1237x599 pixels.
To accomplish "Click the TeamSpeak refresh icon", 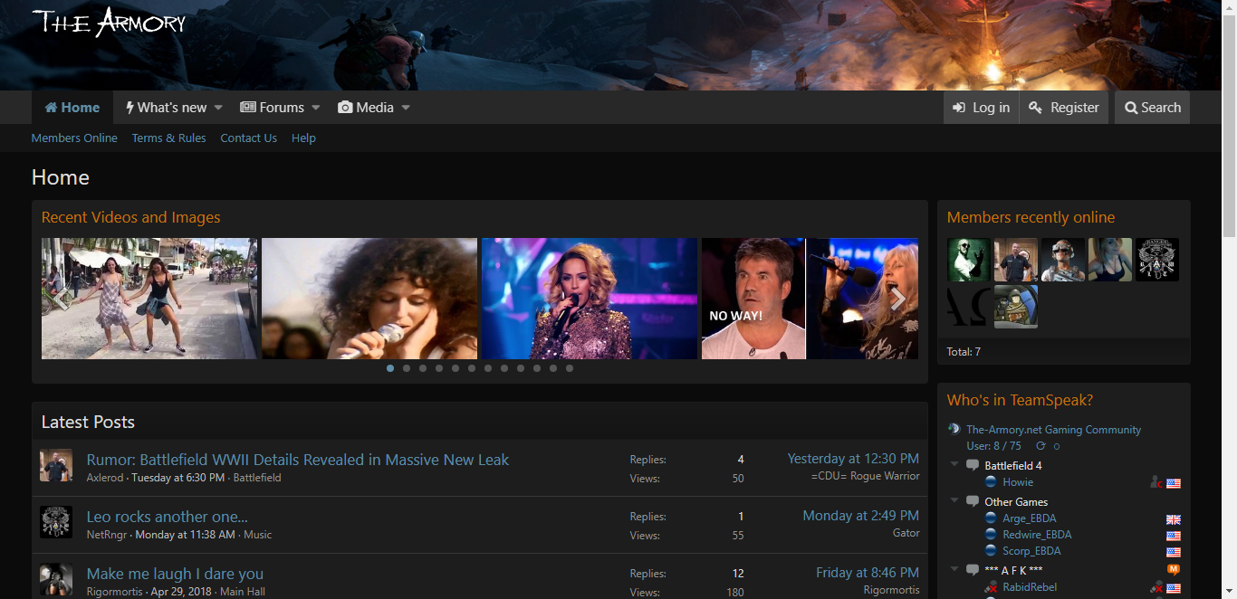I will point(1040,446).
